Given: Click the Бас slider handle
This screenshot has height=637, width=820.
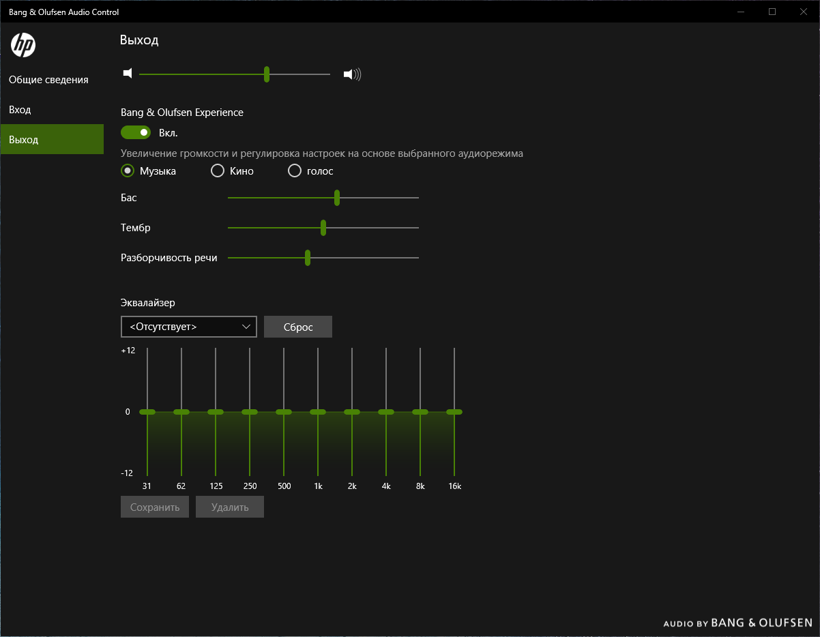Looking at the screenshot, I should pyautogui.click(x=337, y=198).
